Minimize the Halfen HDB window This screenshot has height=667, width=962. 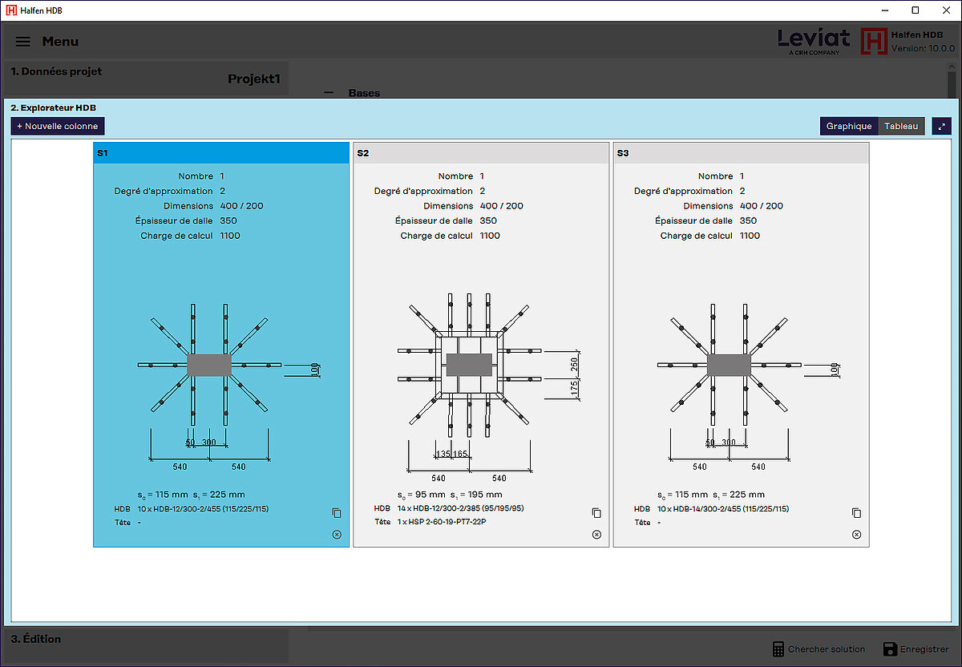pyautogui.click(x=886, y=10)
